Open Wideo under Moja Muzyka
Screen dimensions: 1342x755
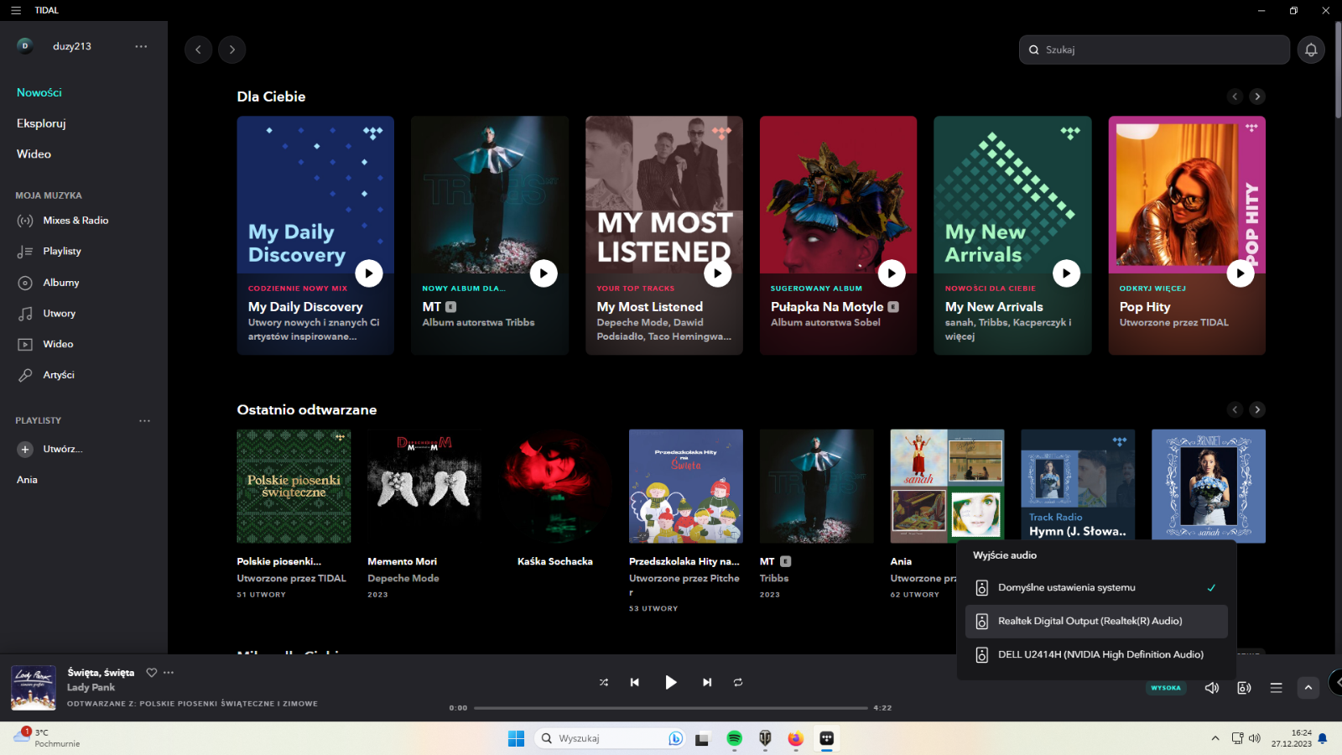click(58, 344)
